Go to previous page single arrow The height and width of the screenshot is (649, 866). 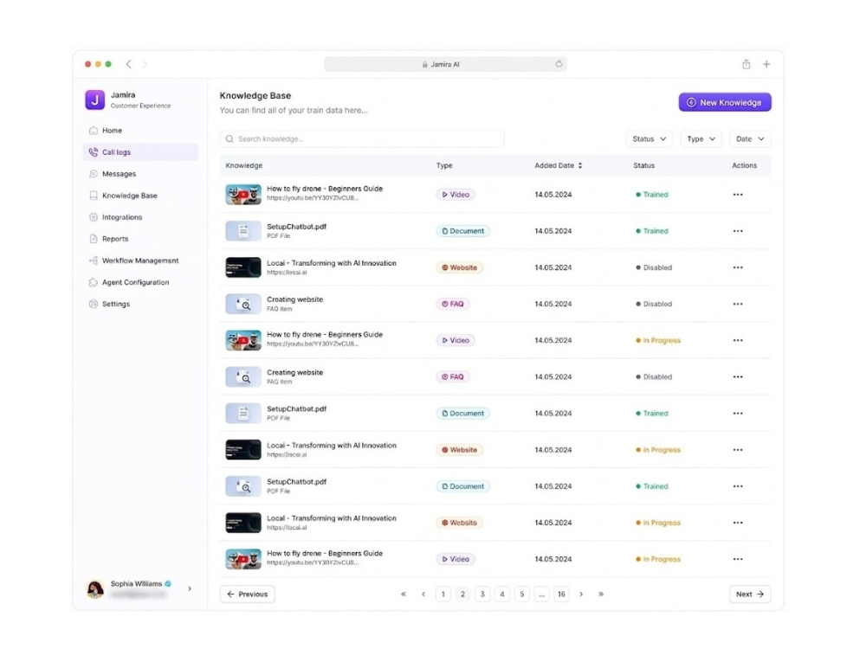pos(423,594)
